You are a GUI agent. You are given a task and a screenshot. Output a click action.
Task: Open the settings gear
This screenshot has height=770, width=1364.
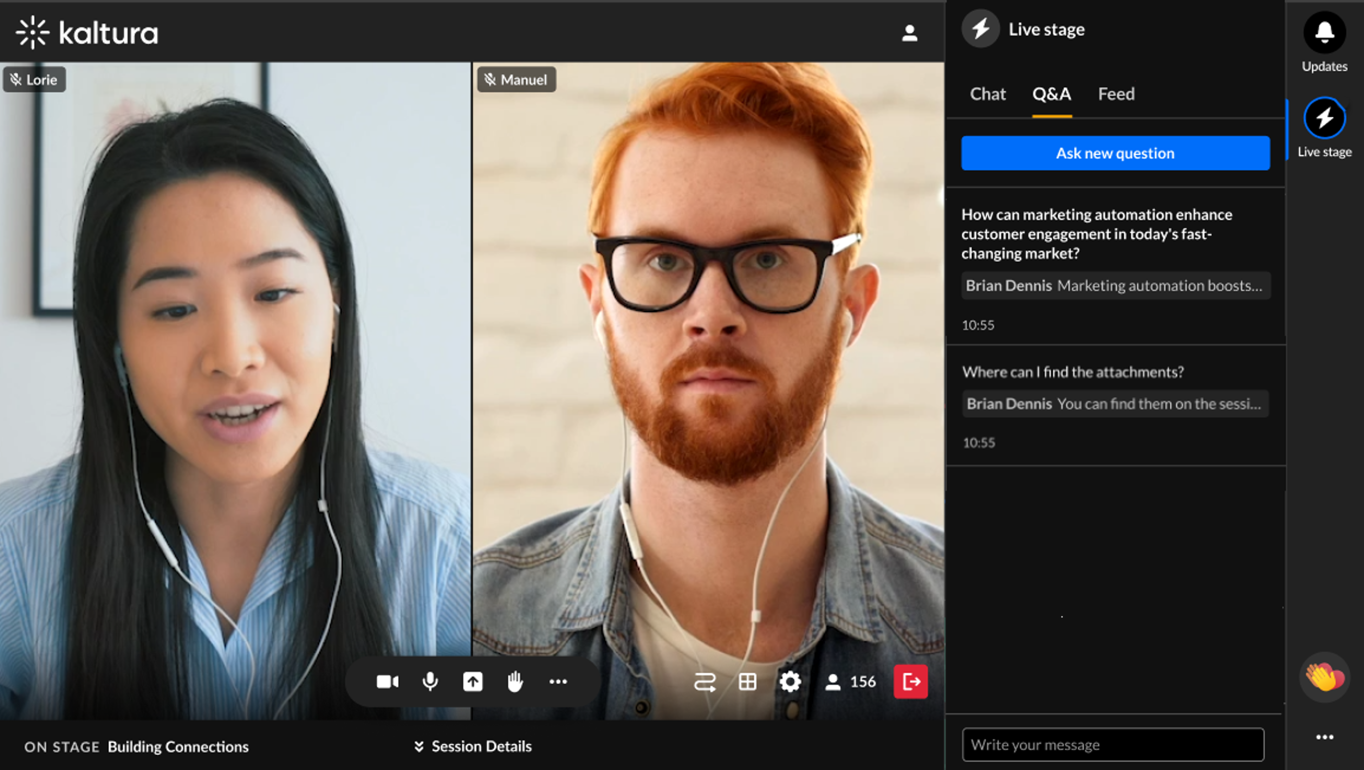tap(790, 682)
